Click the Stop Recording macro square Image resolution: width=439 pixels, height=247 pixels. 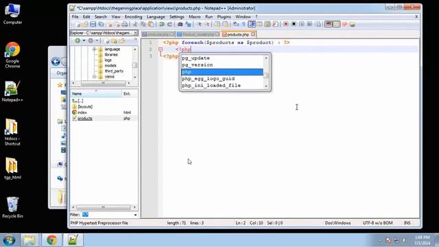click(x=294, y=25)
